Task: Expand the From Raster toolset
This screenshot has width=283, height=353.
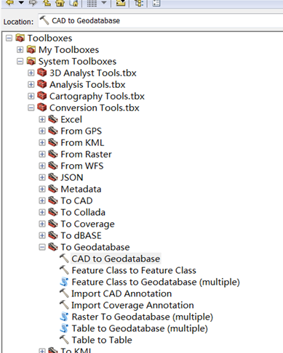Action: (x=42, y=154)
